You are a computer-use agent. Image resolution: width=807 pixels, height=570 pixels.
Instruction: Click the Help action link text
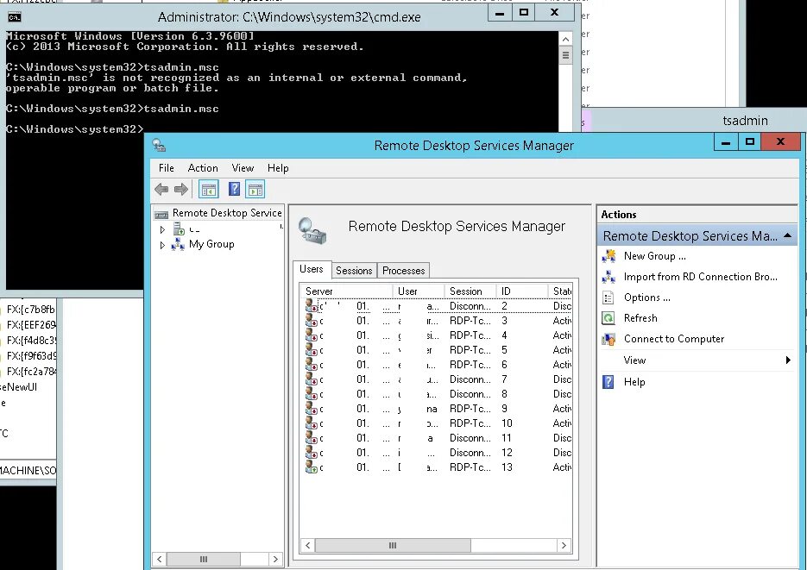pyautogui.click(x=634, y=382)
